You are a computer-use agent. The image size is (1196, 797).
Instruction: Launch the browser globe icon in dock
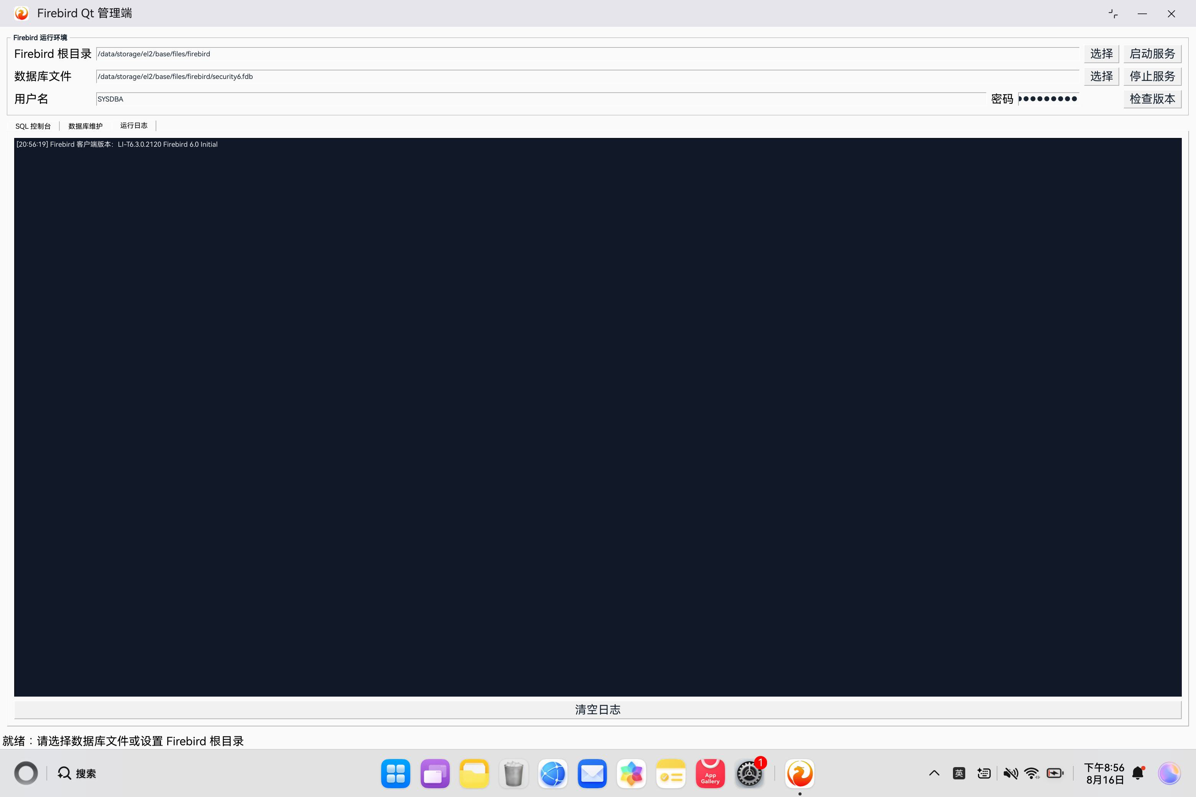coord(553,774)
